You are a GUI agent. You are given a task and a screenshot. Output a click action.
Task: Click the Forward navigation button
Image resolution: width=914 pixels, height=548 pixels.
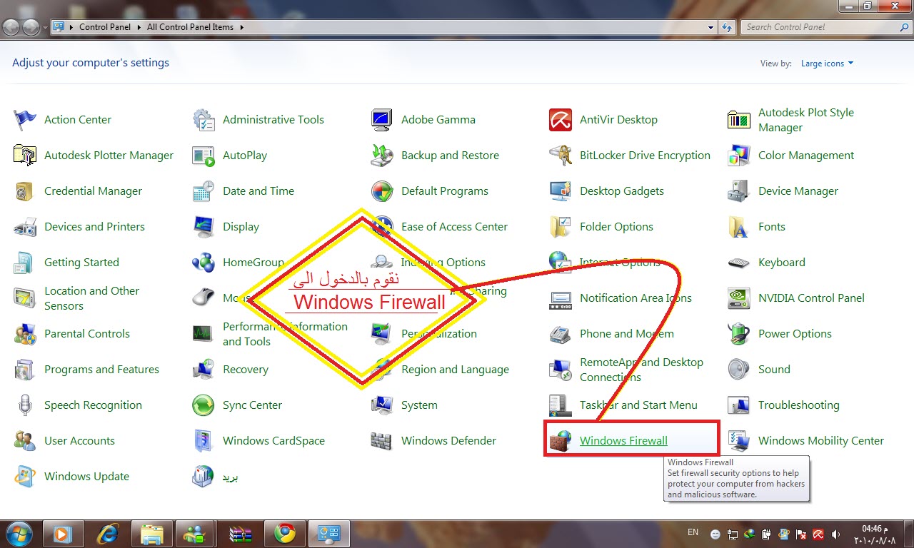pyautogui.click(x=31, y=27)
